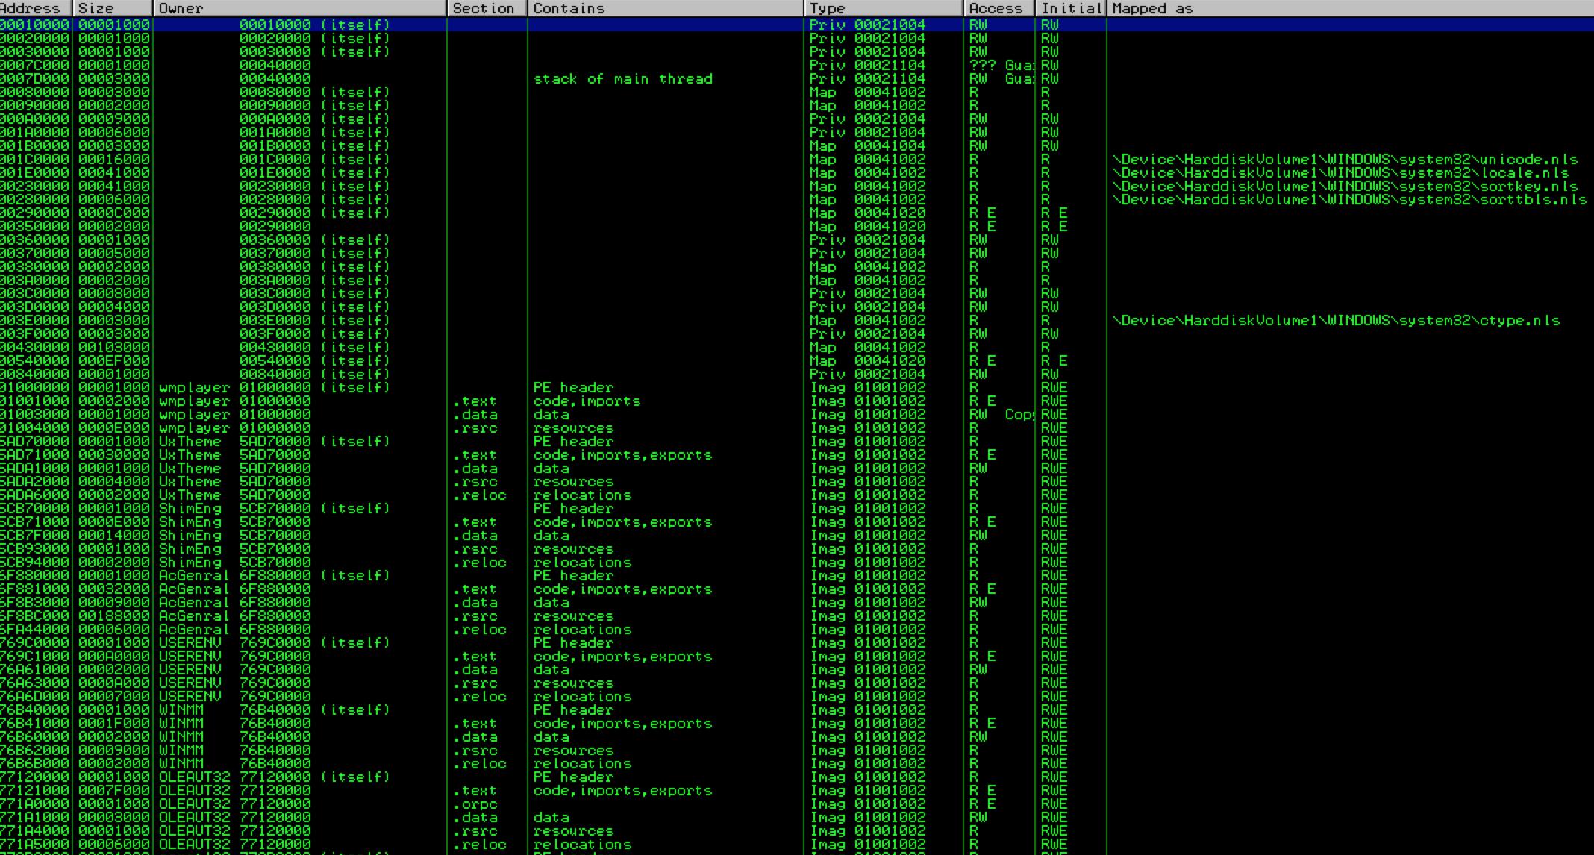Select wmplayer .text code,imports row
The width and height of the screenshot is (1594, 855).
coord(587,401)
